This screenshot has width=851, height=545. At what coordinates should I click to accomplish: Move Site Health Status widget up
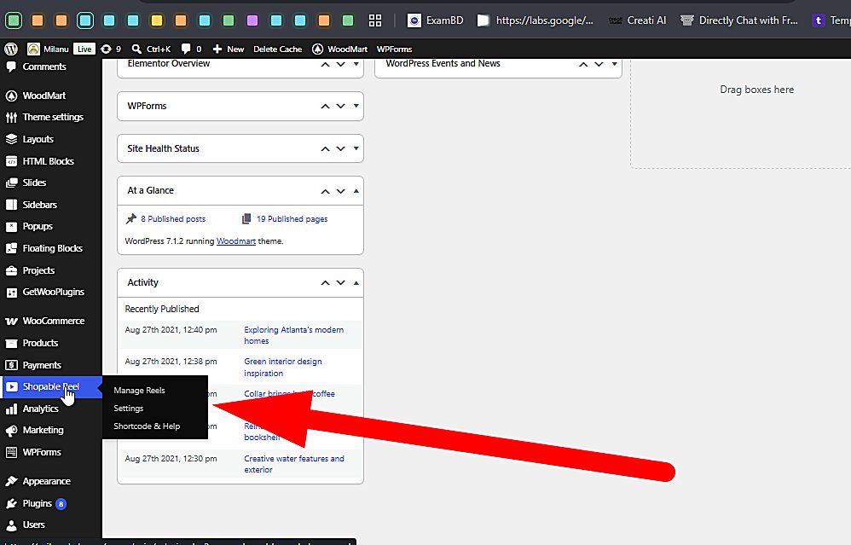pyautogui.click(x=325, y=148)
